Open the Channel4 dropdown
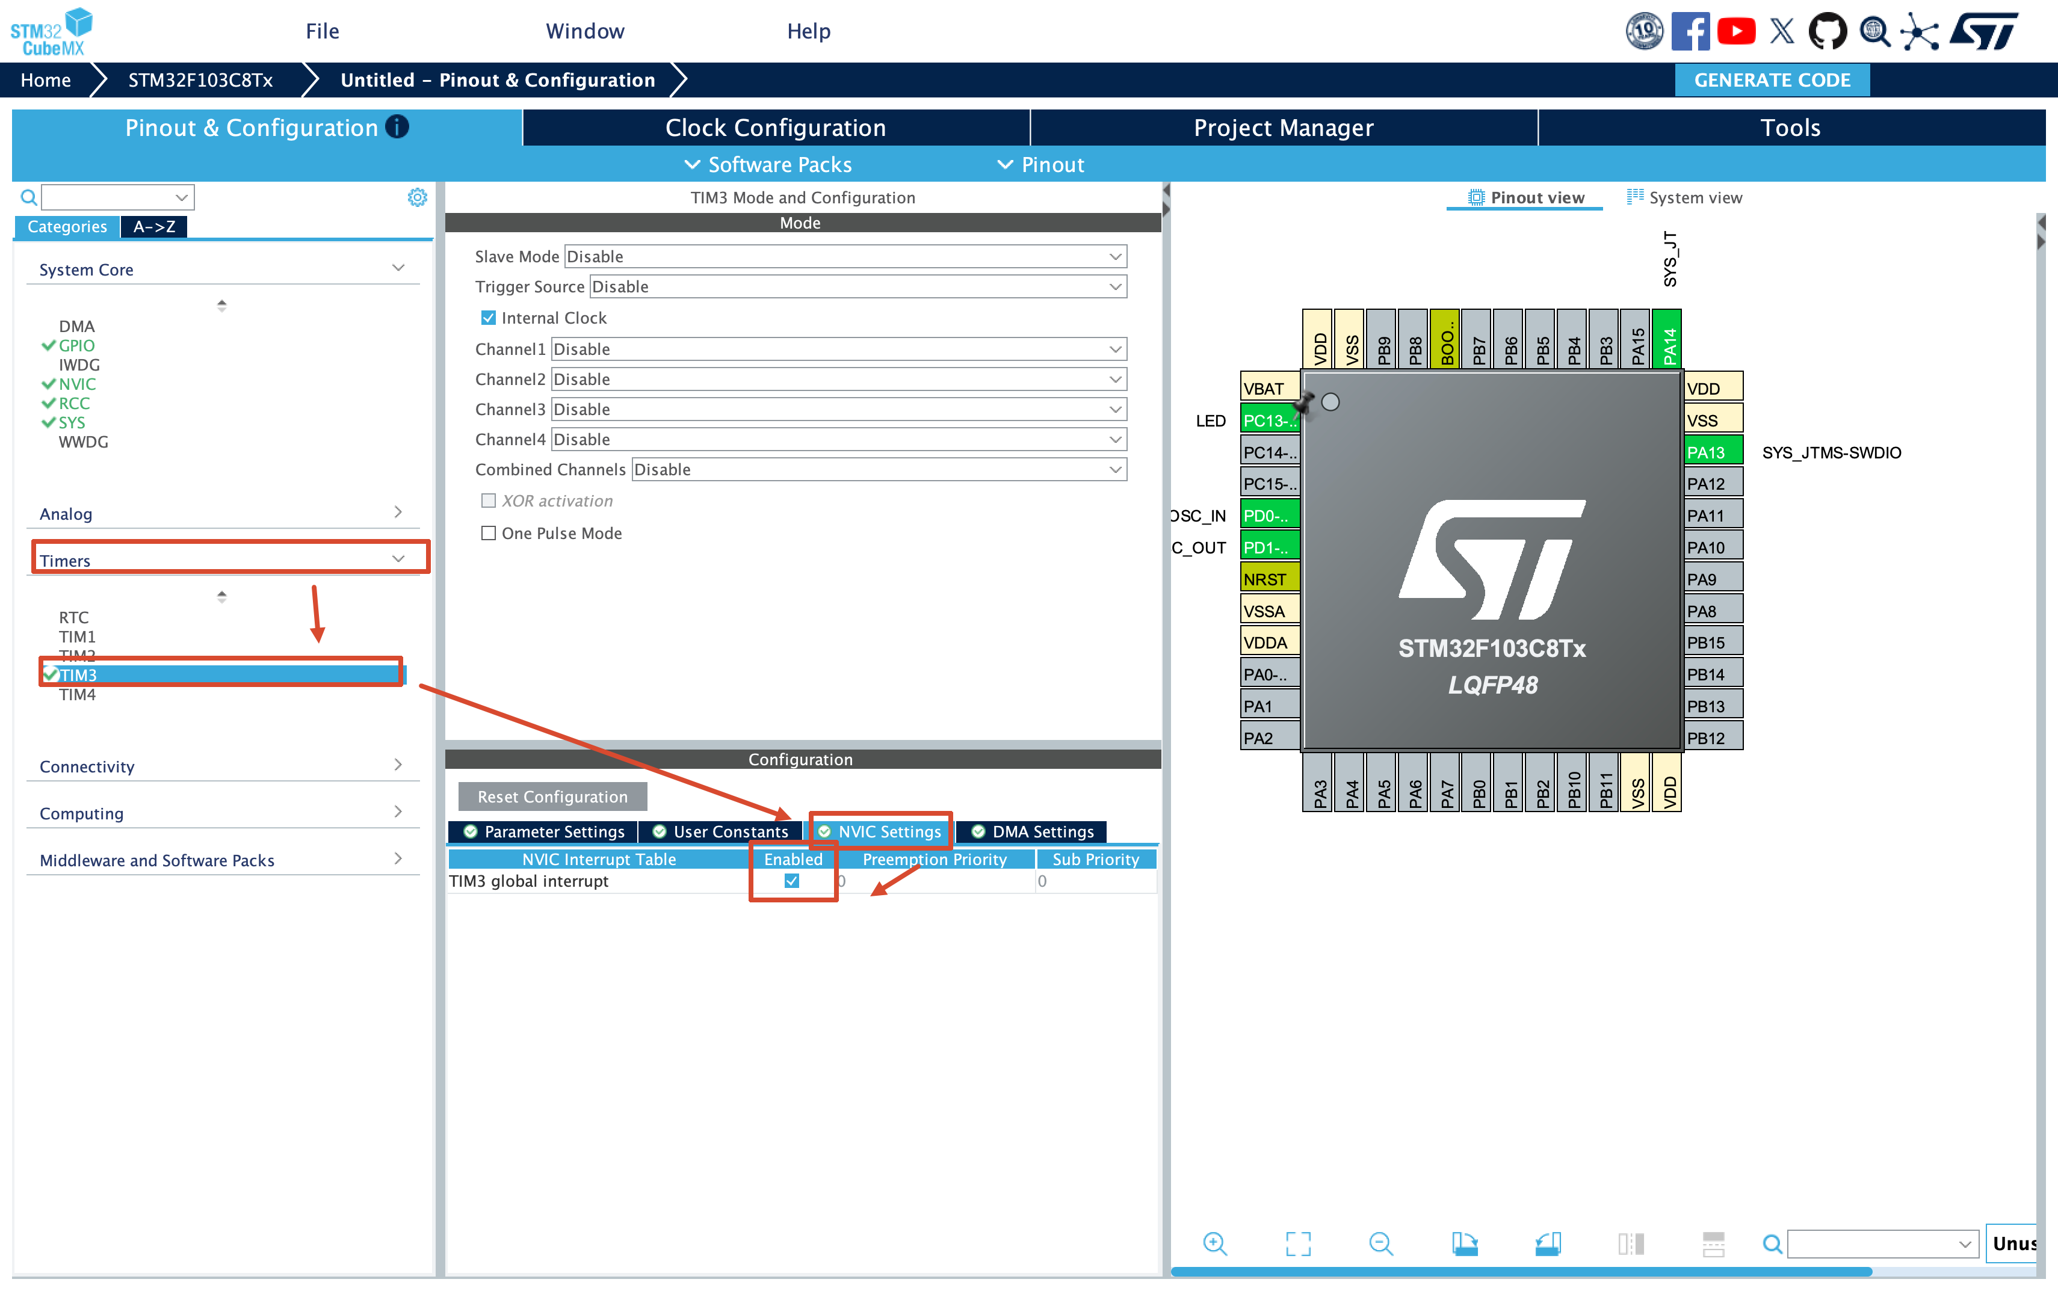 pyautogui.click(x=839, y=439)
